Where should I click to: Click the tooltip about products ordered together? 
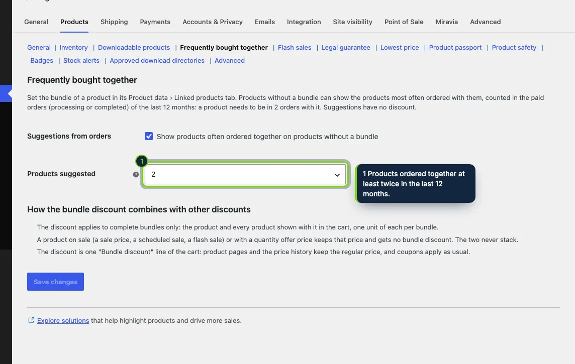pos(415,183)
